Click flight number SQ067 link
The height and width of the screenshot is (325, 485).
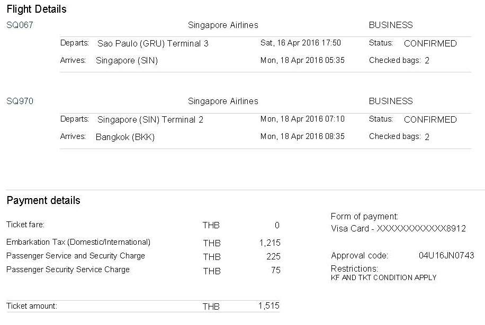20,25
